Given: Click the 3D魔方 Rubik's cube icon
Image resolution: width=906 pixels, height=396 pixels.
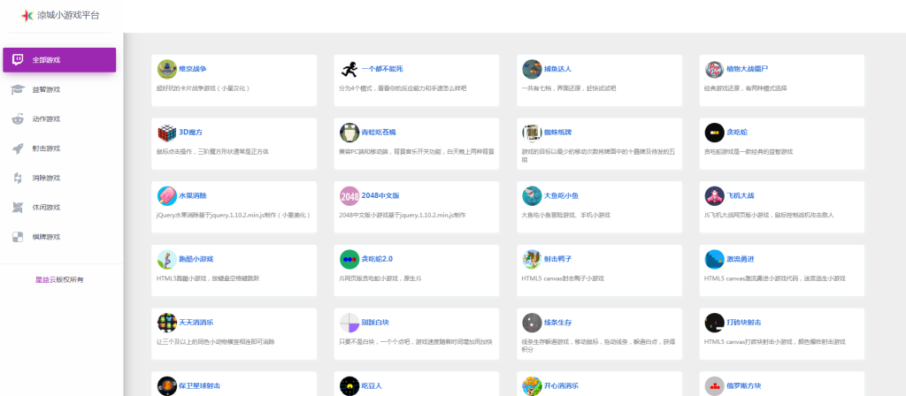Looking at the screenshot, I should coord(166,133).
